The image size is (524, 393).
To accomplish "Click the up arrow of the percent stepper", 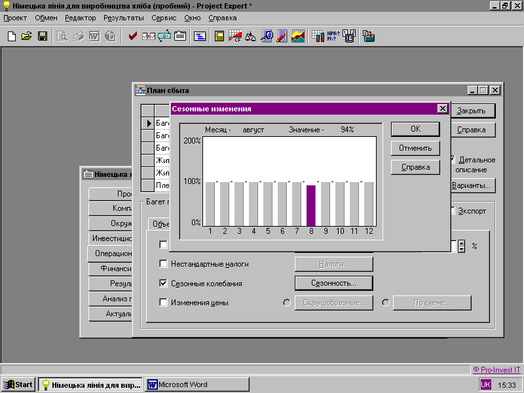I will coord(462,244).
